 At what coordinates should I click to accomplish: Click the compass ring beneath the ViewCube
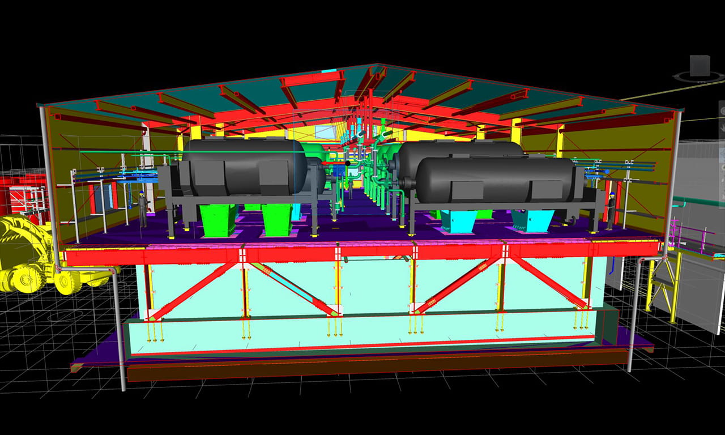(699, 77)
